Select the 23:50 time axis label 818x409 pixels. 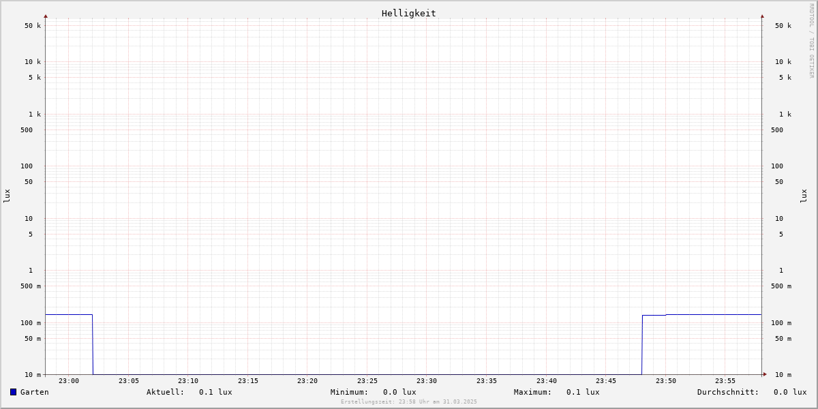coord(666,381)
